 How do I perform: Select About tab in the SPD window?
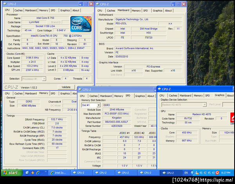[x=151, y=96]
